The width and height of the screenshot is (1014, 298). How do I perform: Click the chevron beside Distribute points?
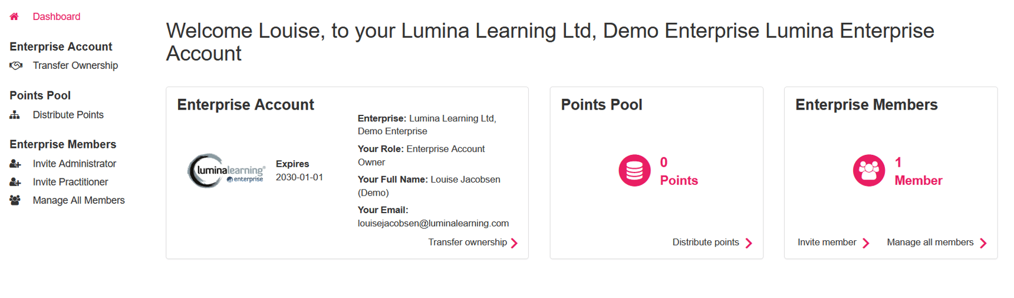[x=749, y=243]
